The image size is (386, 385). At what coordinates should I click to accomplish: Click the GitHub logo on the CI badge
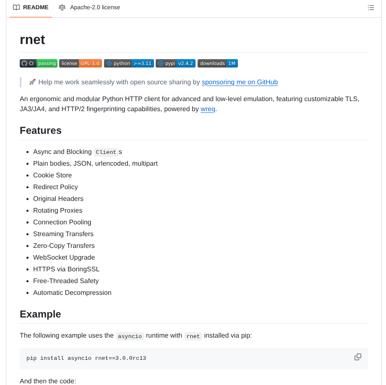pyautogui.click(x=25, y=63)
